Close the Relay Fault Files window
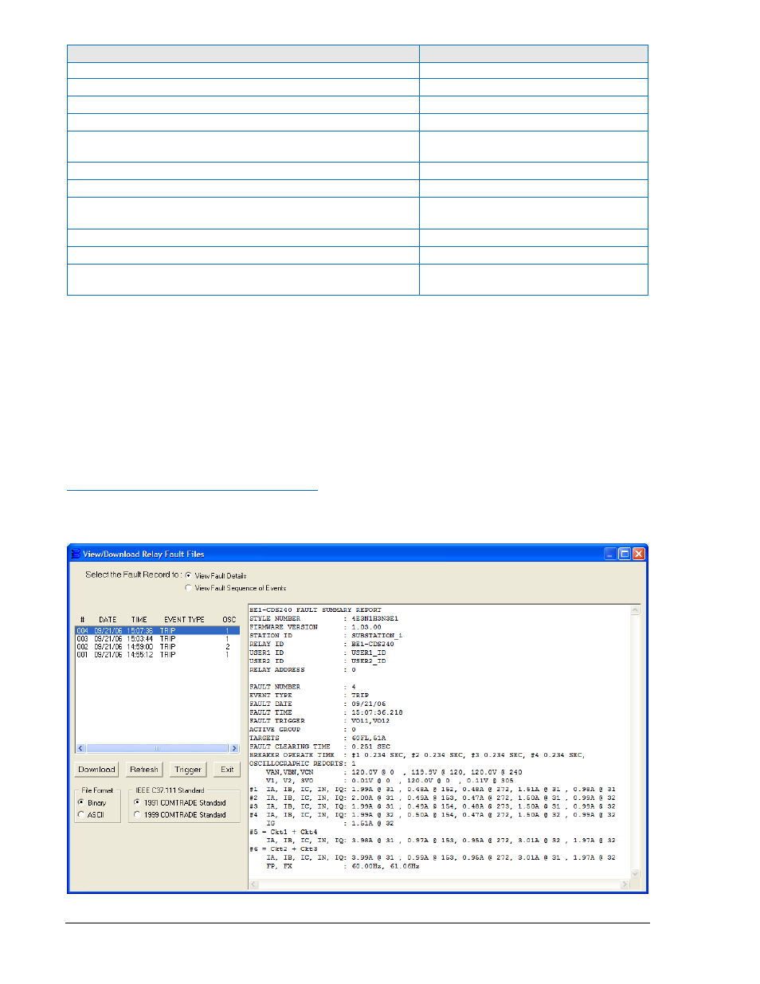The height and width of the screenshot is (984, 760). pos(639,554)
